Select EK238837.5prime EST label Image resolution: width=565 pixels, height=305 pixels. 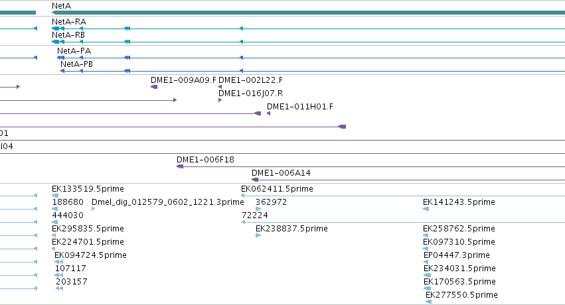[291, 228]
